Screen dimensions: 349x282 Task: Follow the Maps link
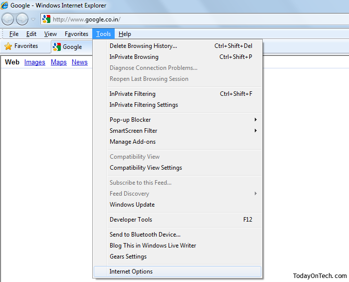(x=58, y=62)
